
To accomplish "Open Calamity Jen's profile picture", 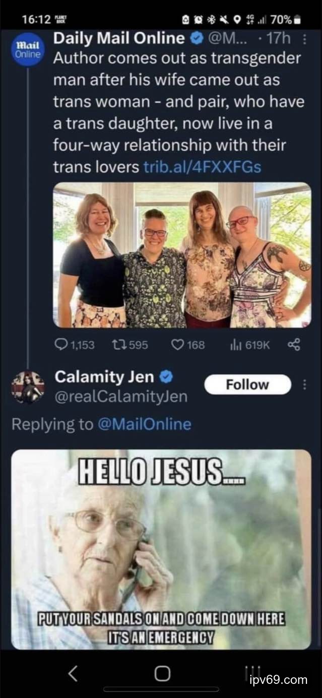I will pyautogui.click(x=28, y=388).
